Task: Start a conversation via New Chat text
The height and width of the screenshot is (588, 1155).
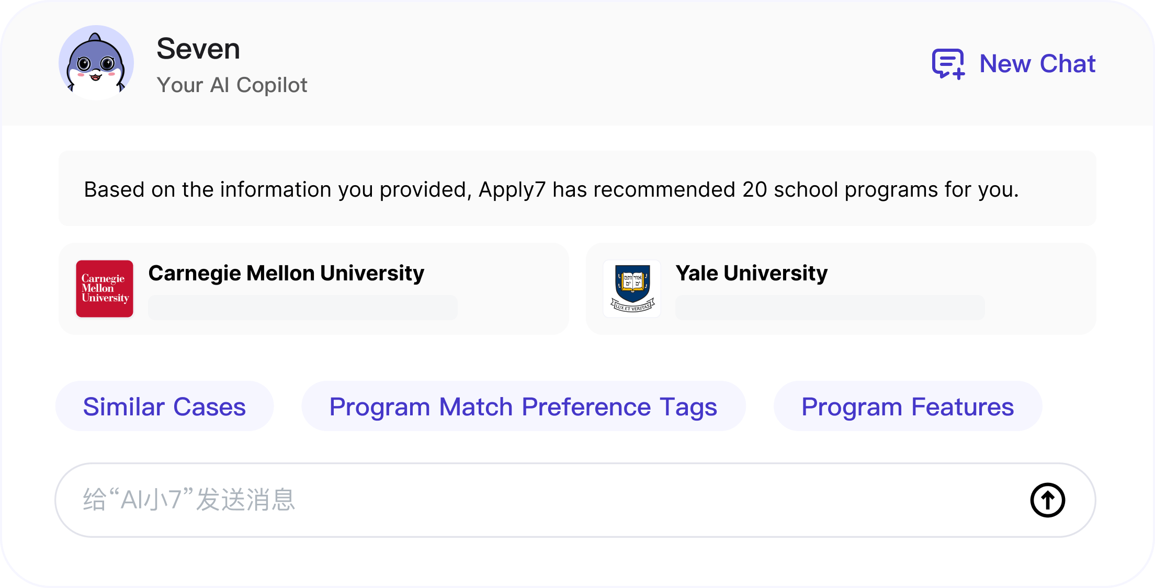Action: click(1037, 64)
